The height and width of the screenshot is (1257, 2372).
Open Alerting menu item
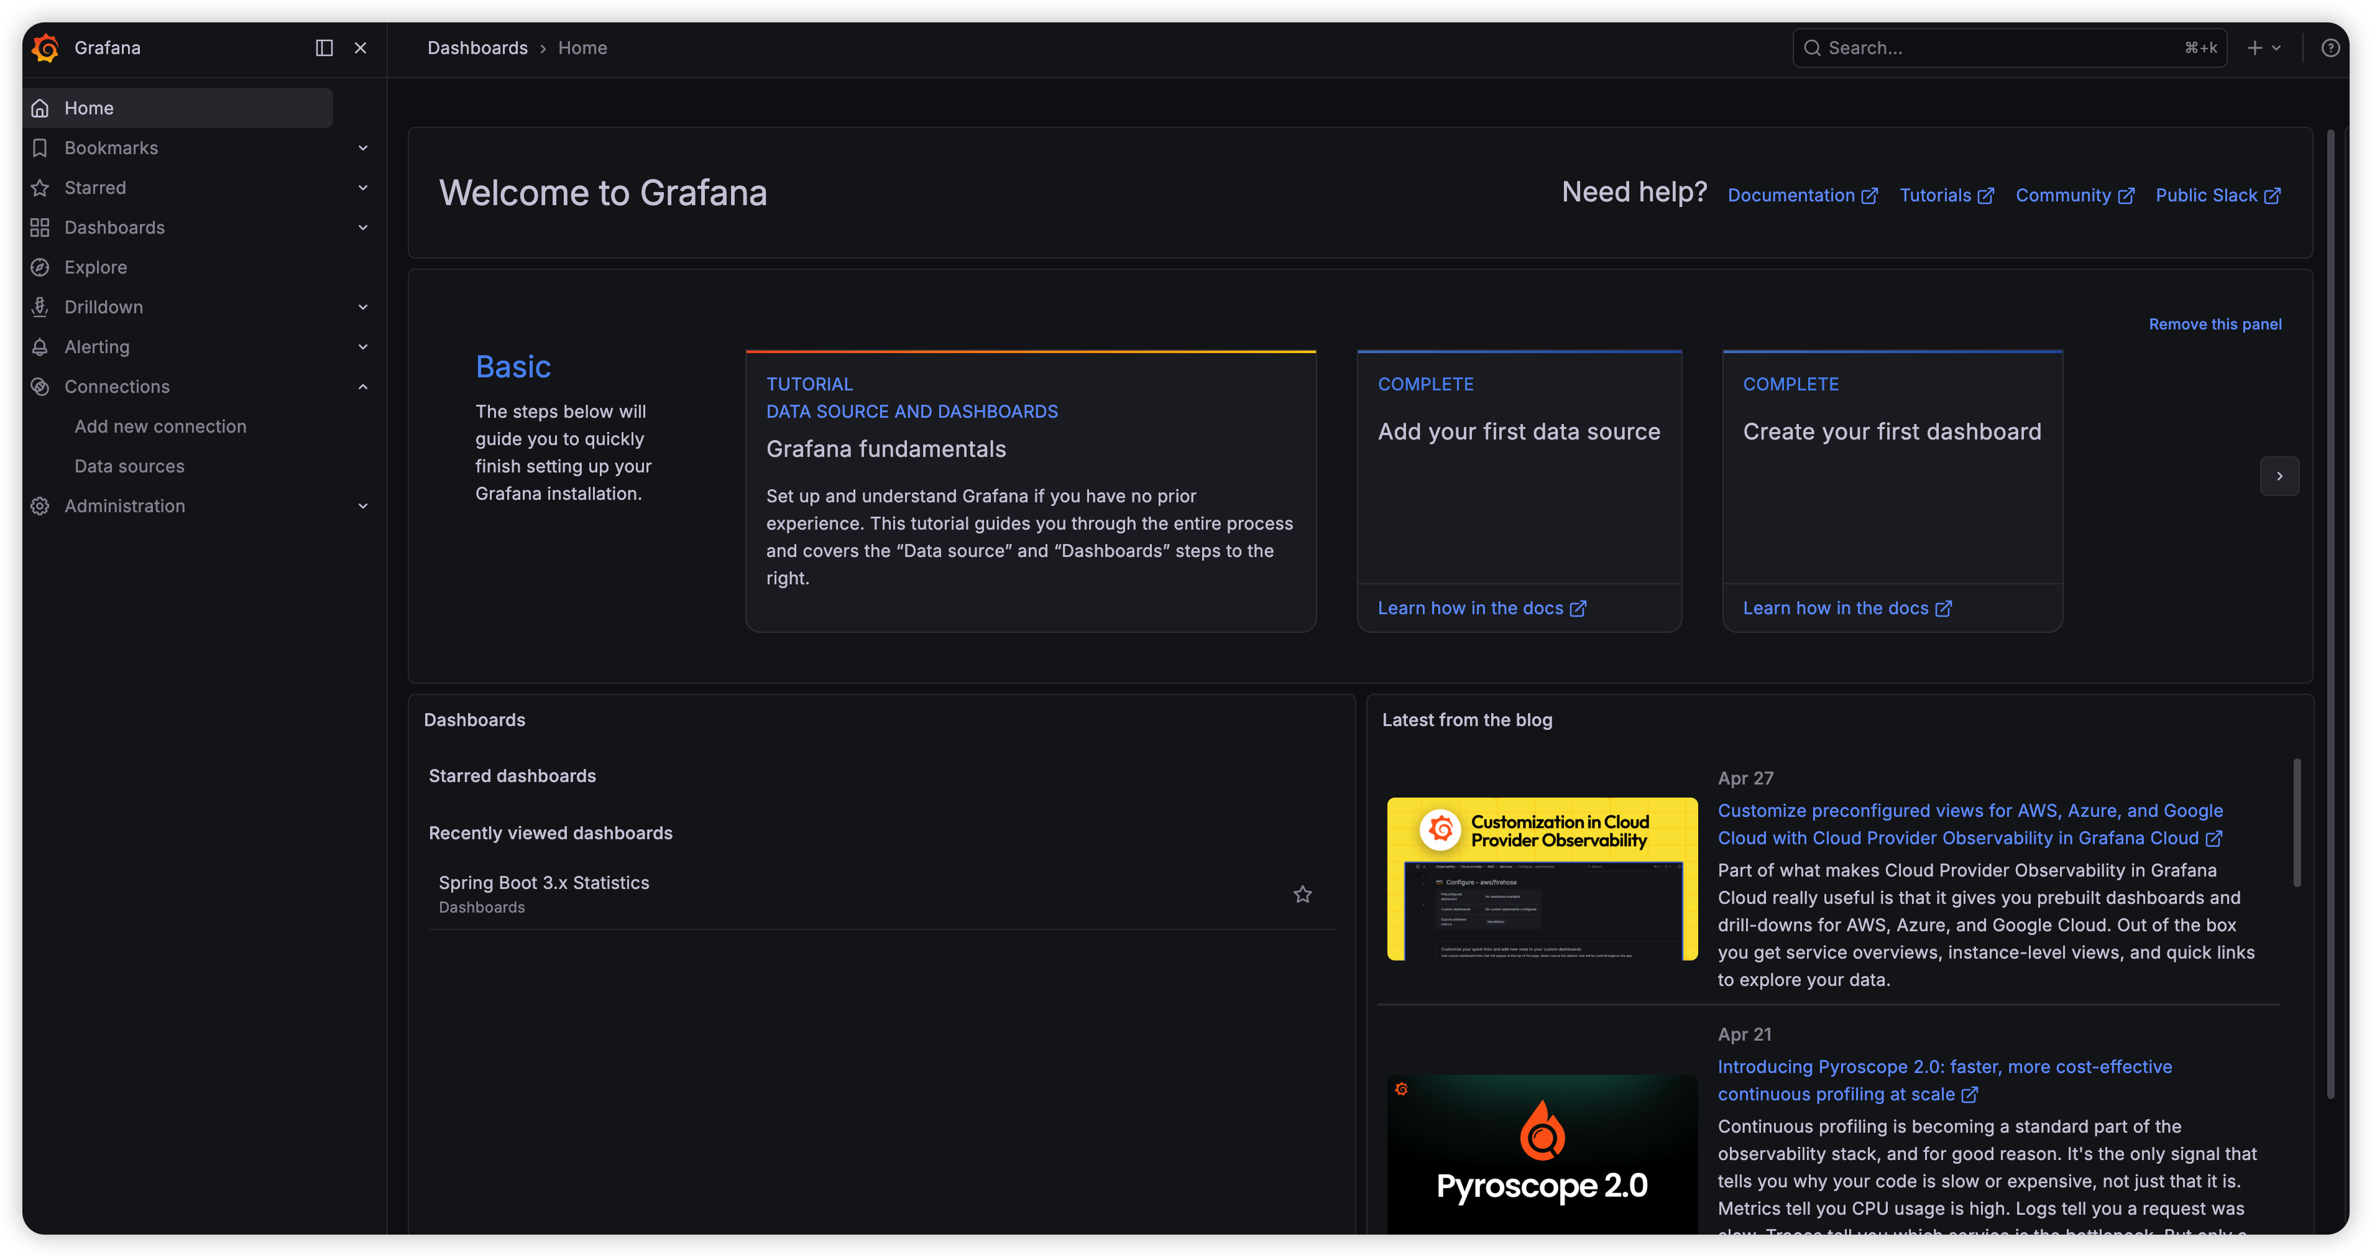(x=97, y=347)
